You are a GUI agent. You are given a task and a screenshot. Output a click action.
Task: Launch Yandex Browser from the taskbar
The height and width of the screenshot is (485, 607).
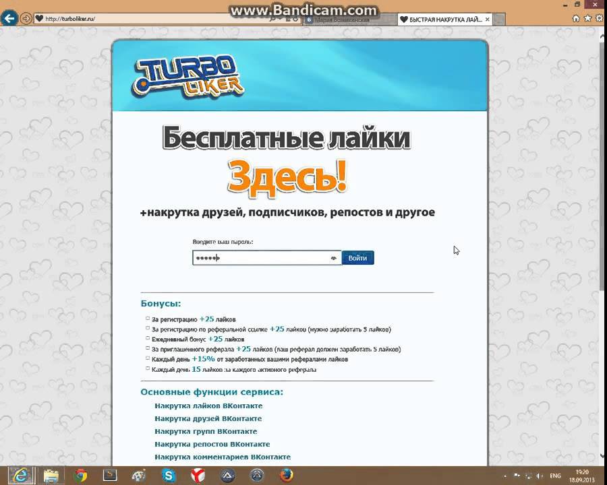pyautogui.click(x=198, y=476)
